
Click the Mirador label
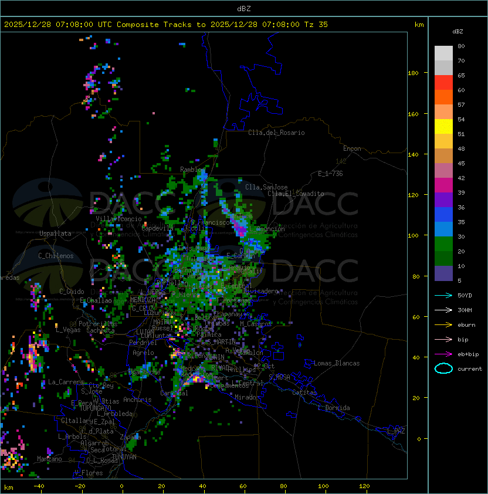pos(248,397)
